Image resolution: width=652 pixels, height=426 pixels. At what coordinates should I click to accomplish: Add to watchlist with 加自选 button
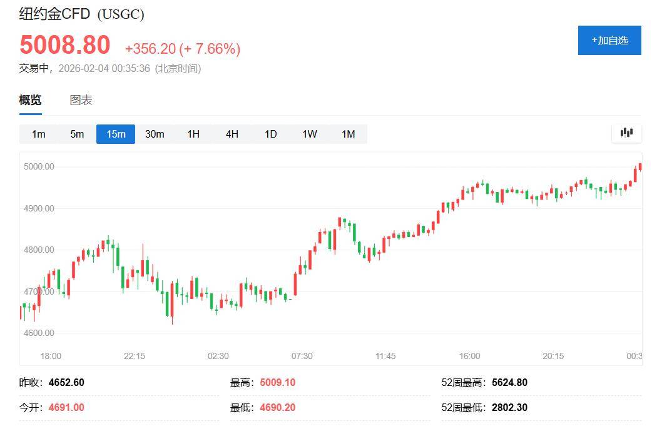click(x=609, y=41)
